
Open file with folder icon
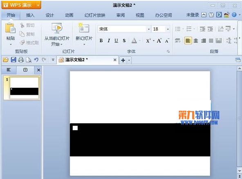point(6,60)
